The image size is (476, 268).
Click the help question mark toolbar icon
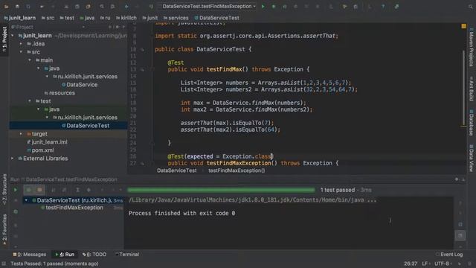383,7
